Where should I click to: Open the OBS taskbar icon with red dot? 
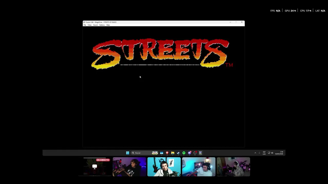(x=195, y=153)
